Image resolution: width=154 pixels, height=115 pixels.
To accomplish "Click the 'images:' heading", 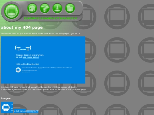I will point(6,98).
